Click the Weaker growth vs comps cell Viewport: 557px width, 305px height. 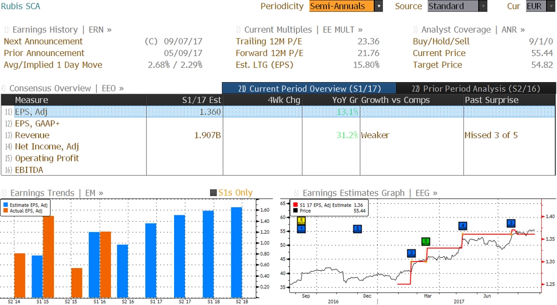(x=375, y=135)
